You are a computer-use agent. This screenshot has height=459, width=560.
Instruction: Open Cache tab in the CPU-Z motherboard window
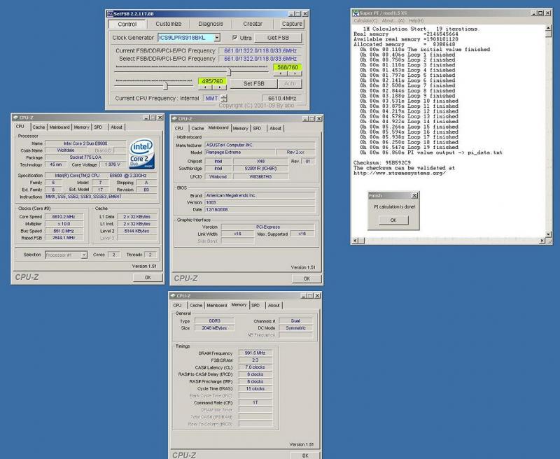tap(197, 128)
